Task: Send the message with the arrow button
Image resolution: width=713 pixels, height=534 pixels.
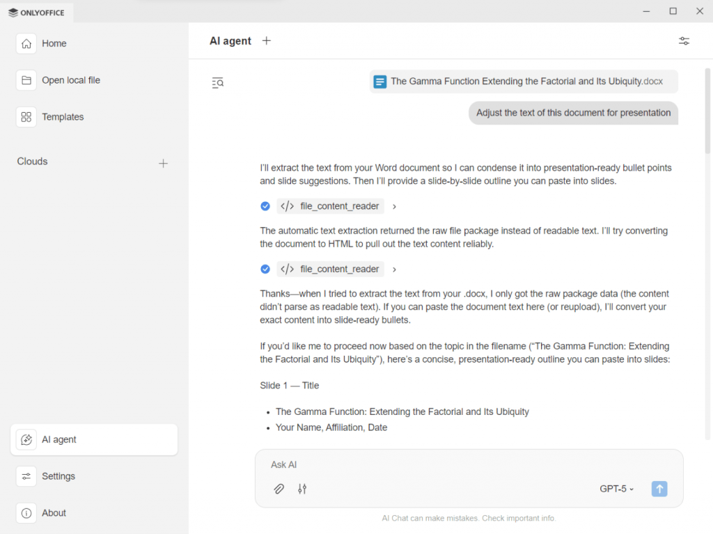Action: 659,489
